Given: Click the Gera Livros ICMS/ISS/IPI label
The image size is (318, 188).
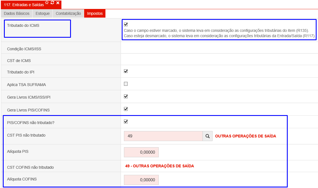Looking at the screenshot, I should click(29, 97).
